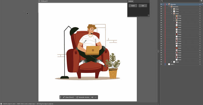
Task: Hide the topmost Vector item
Action: (161, 23)
